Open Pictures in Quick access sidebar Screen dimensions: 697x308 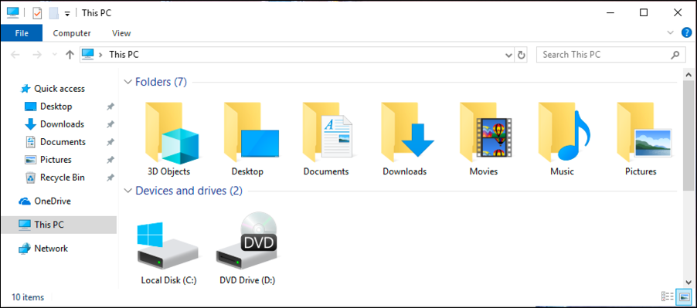(x=48, y=160)
